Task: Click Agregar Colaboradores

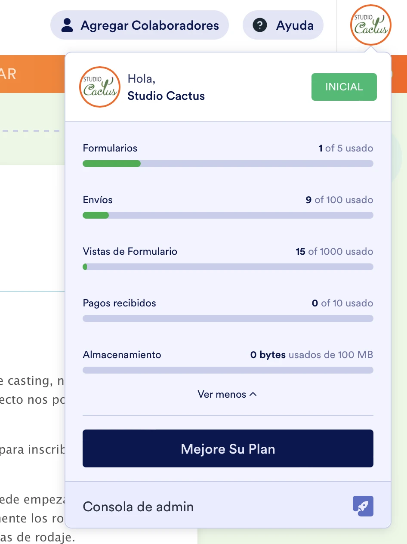Action: tap(139, 25)
